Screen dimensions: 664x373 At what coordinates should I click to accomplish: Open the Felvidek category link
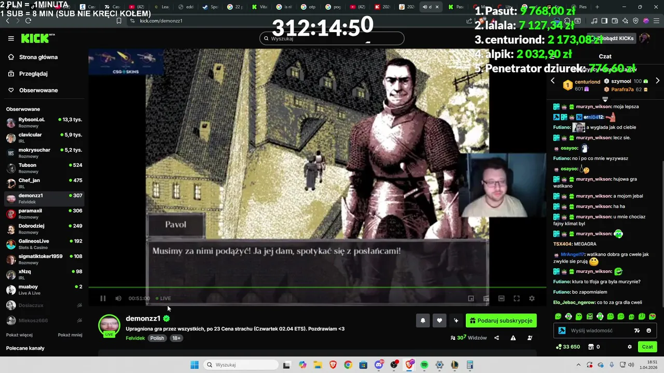coord(135,338)
